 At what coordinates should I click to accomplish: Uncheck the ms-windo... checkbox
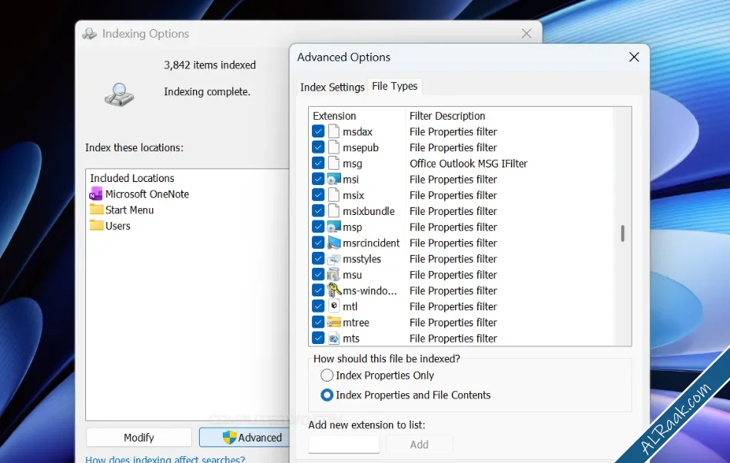(318, 290)
